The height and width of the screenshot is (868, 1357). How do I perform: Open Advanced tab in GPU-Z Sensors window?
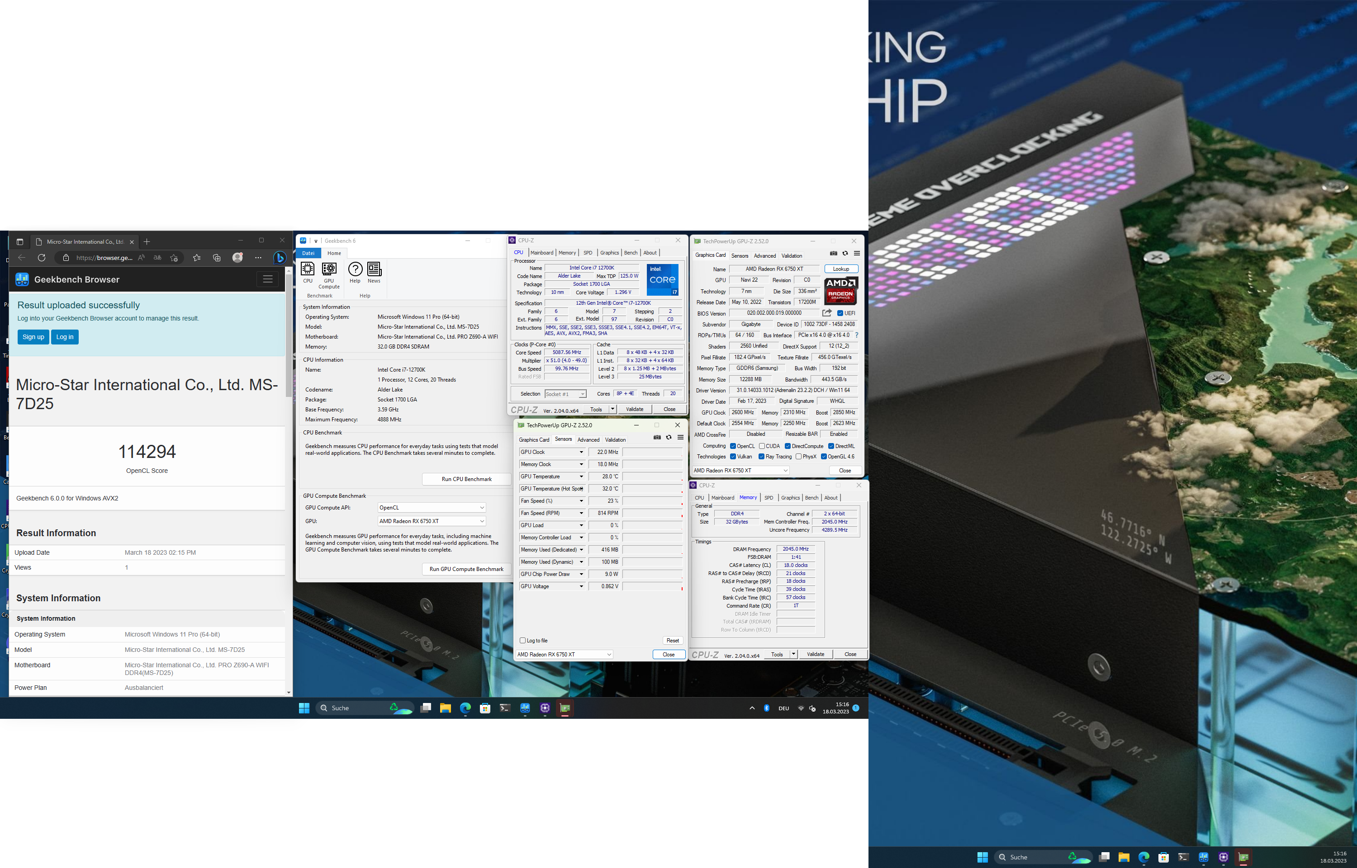[x=588, y=440]
